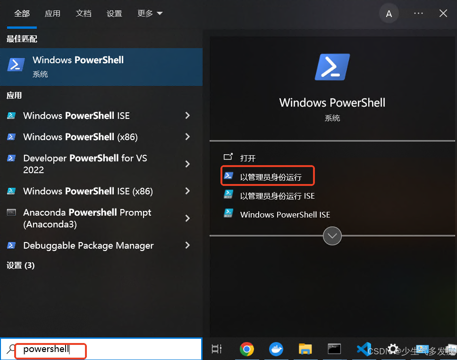Viewport: 457px width, 360px height.
Task: Select Debuggable Package Manager text
Action: click(x=88, y=245)
